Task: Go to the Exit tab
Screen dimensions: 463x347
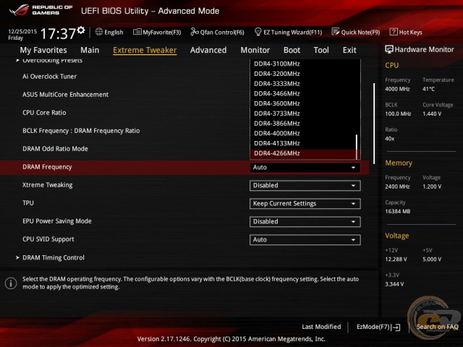Action: click(349, 50)
